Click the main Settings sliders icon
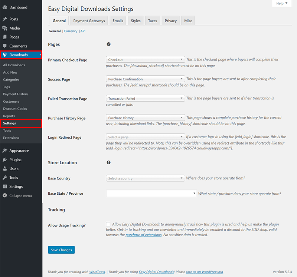 5,187
